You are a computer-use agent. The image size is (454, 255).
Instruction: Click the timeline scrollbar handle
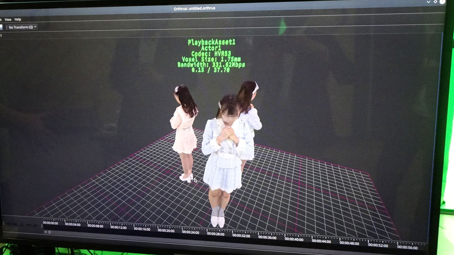point(49,232)
